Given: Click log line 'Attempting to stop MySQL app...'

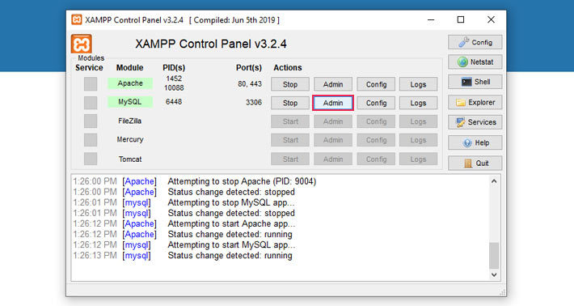Looking at the screenshot, I should click(x=231, y=202).
